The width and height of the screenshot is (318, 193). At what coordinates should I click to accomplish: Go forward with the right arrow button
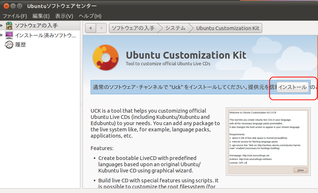[x=101, y=28]
